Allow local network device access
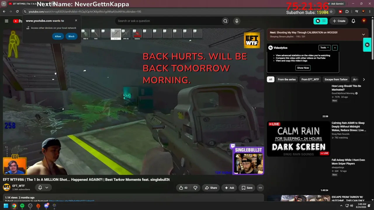The width and height of the screenshot is (374, 210). [58, 36]
